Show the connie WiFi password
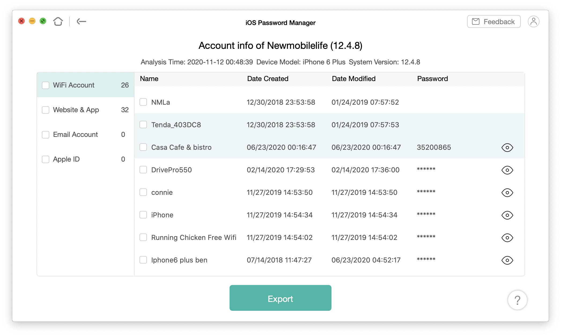 (507, 193)
